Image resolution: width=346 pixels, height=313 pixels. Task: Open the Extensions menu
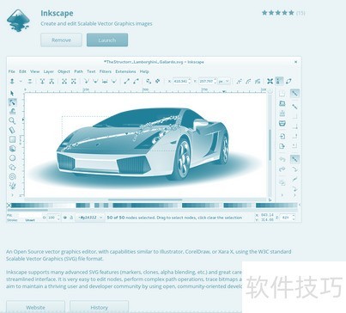(125, 71)
